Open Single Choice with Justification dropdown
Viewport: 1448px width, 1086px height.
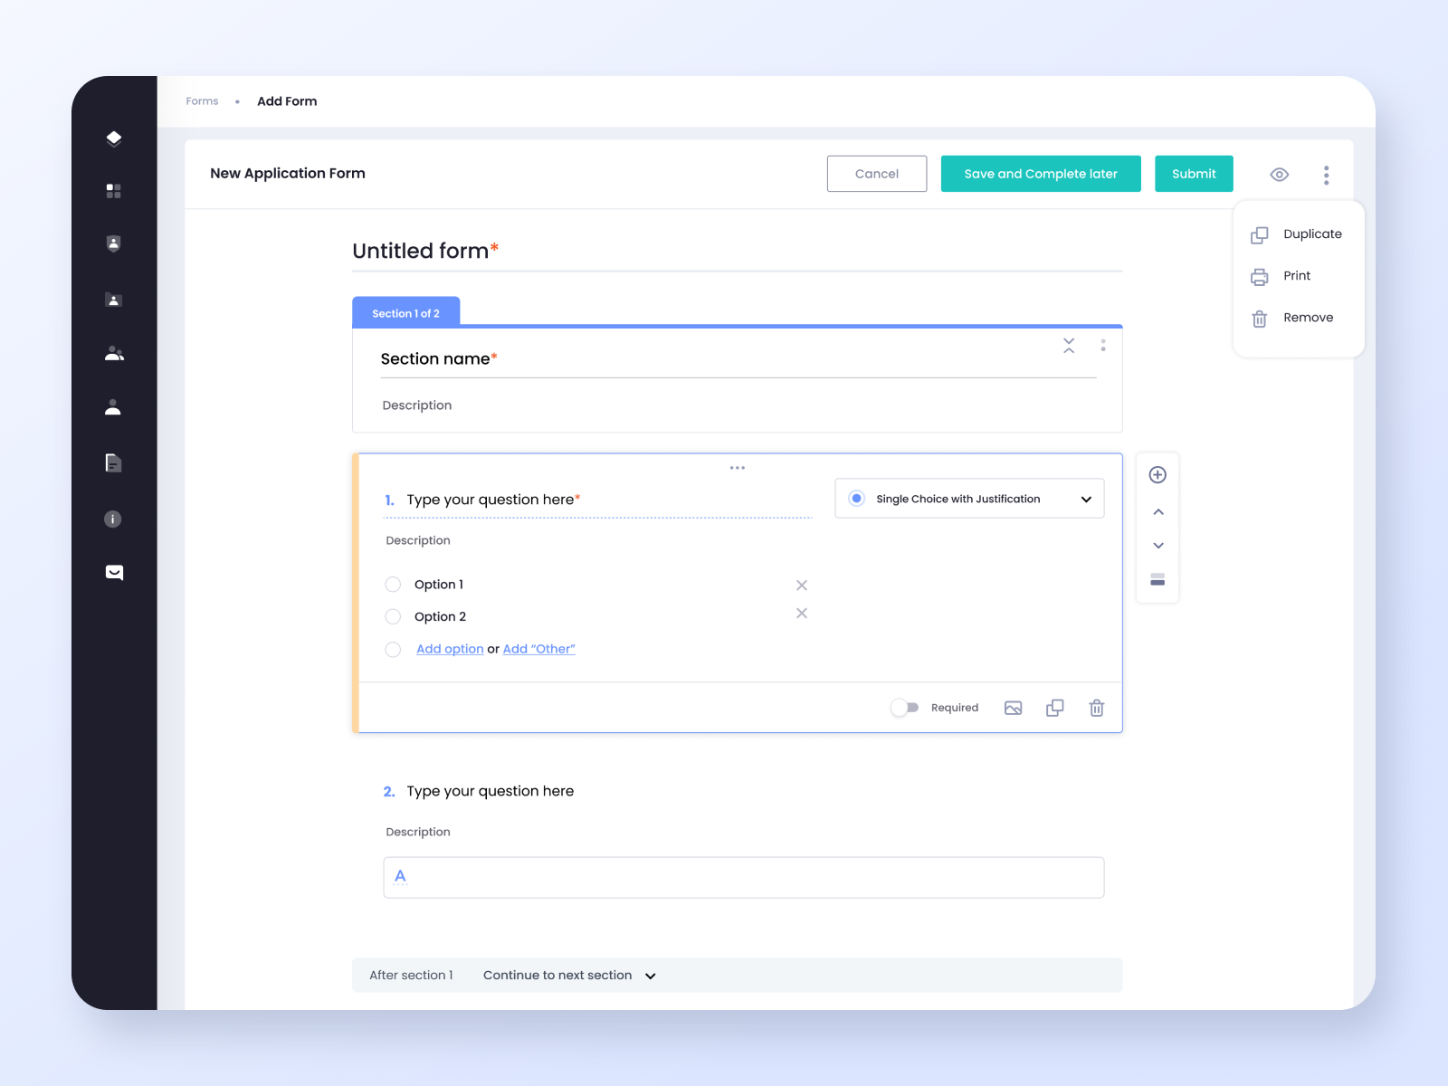[x=969, y=499]
